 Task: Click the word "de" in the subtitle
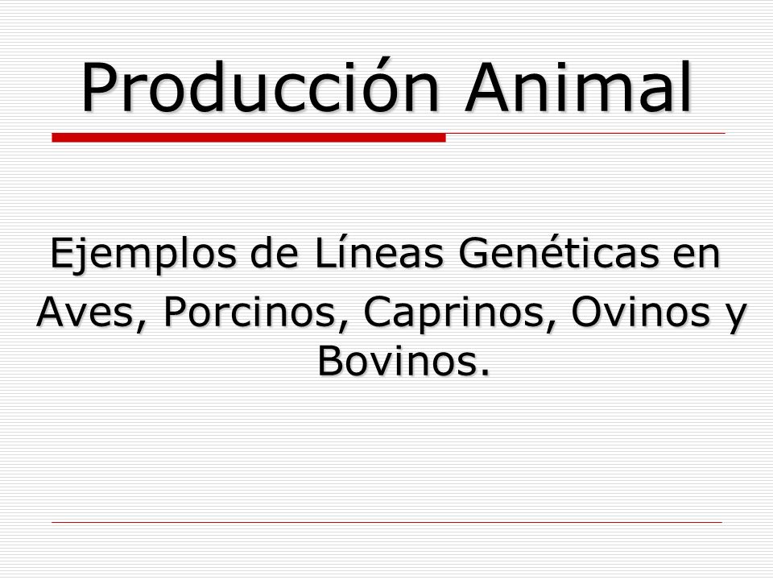coord(274,252)
